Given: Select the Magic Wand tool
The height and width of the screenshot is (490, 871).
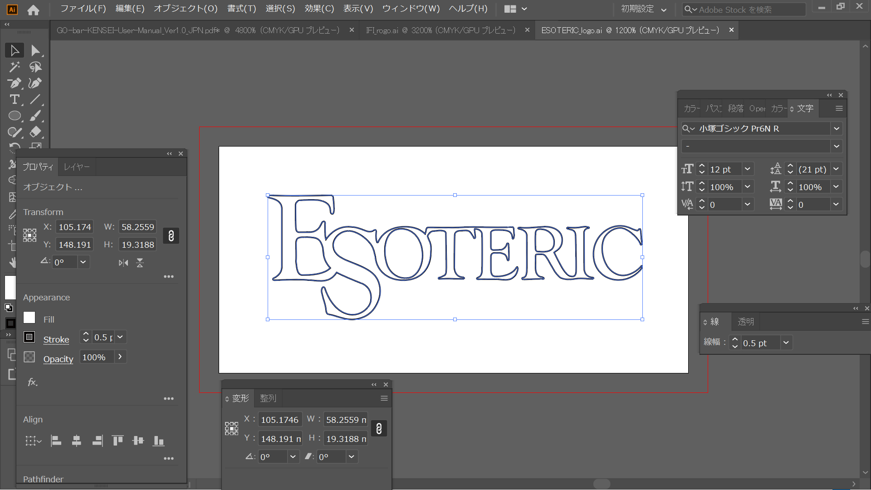Looking at the screenshot, I should [15, 67].
